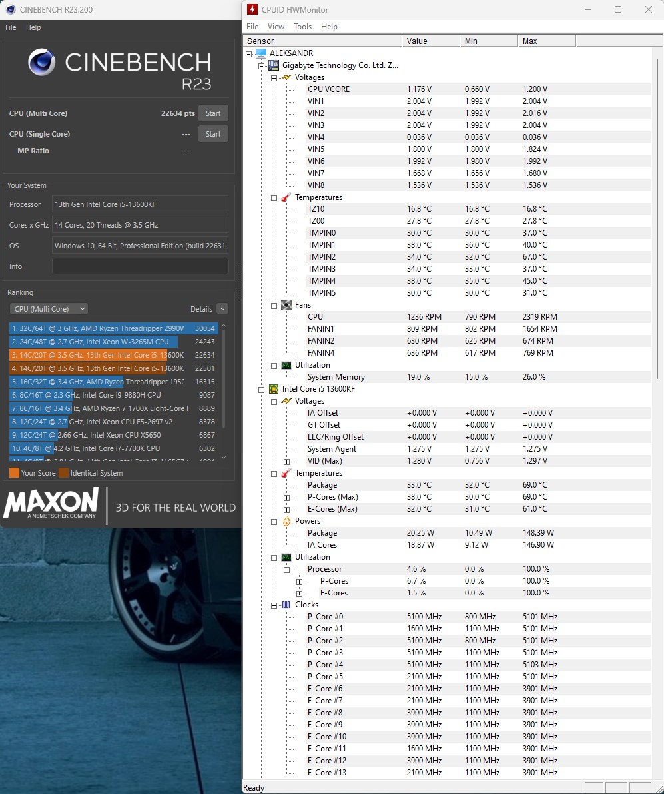Image resolution: width=664 pixels, height=794 pixels.
Task: Expand the VID (Max) entry
Action: 286,462
